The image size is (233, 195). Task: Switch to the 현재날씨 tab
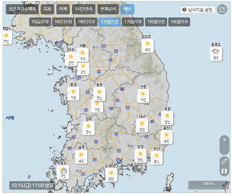[x=108, y=9]
